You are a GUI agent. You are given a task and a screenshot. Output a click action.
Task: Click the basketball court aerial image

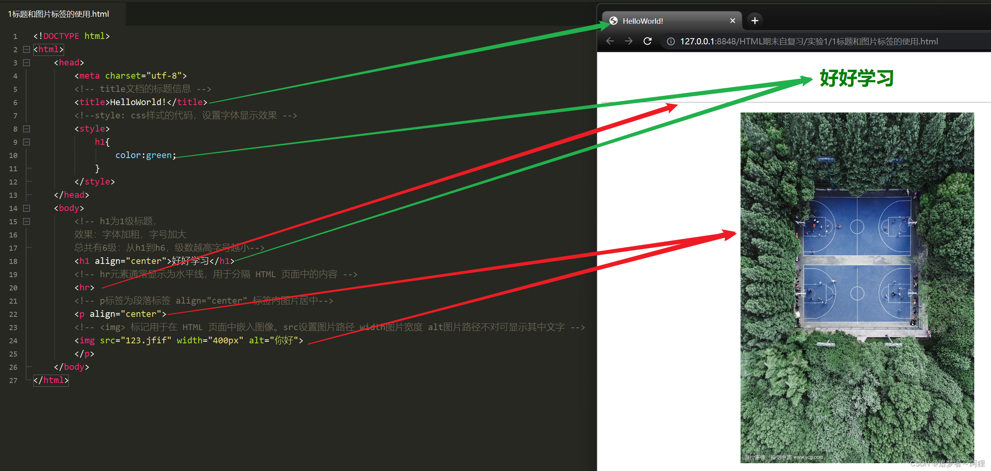(857, 287)
